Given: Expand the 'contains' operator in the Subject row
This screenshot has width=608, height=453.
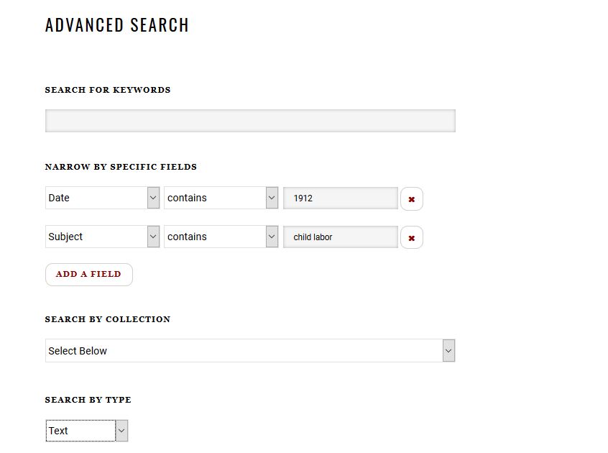Looking at the screenshot, I should [215, 237].
